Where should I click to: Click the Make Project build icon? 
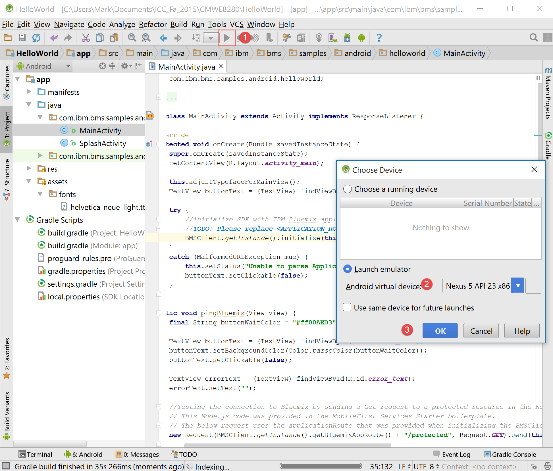[196, 38]
